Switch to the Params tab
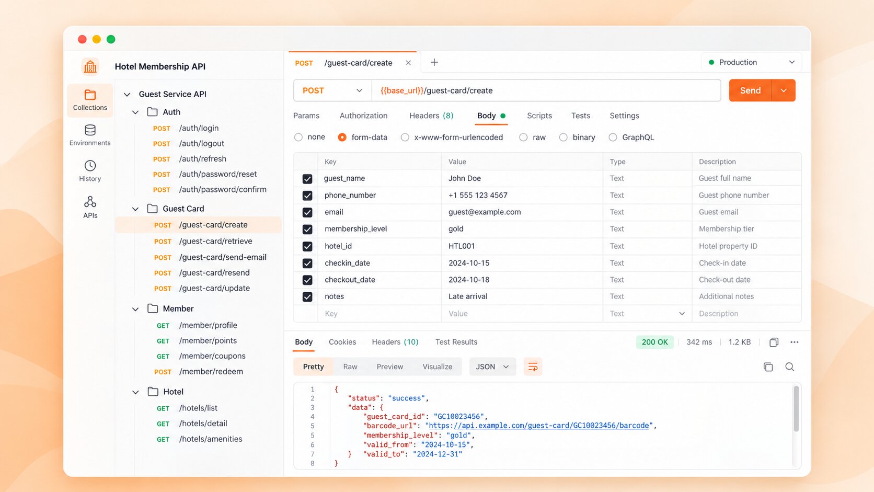 [x=306, y=116]
